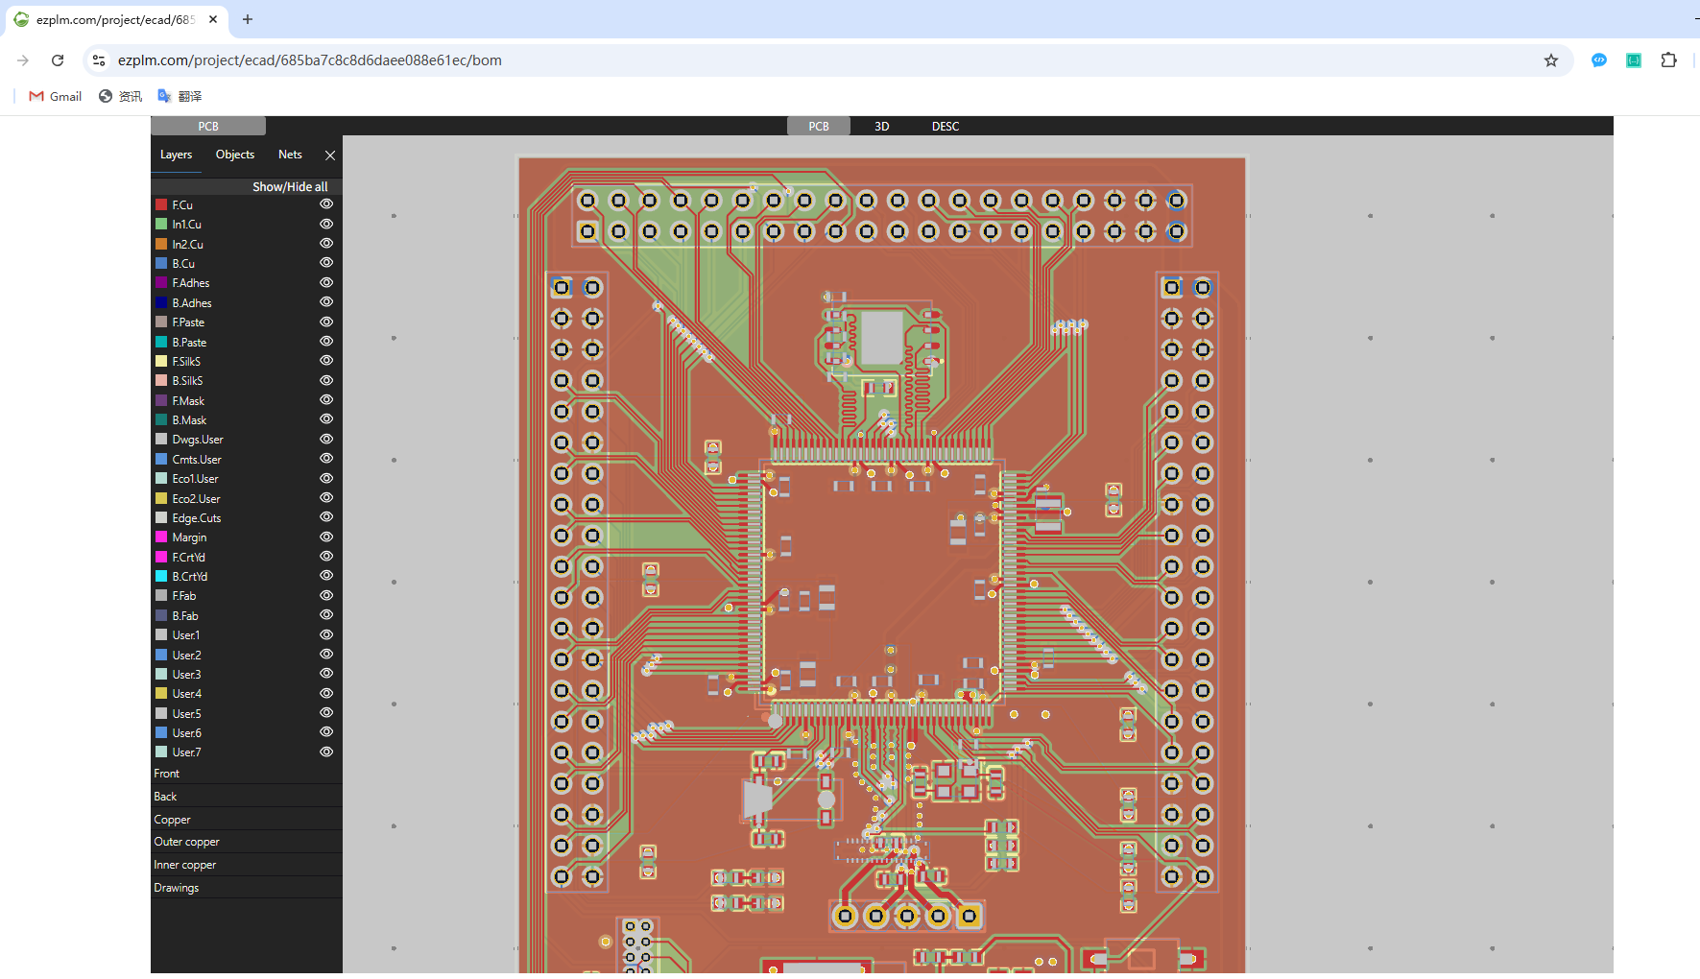Toggle visibility of In2.Cu layer
1700x979 pixels.
tap(326, 244)
